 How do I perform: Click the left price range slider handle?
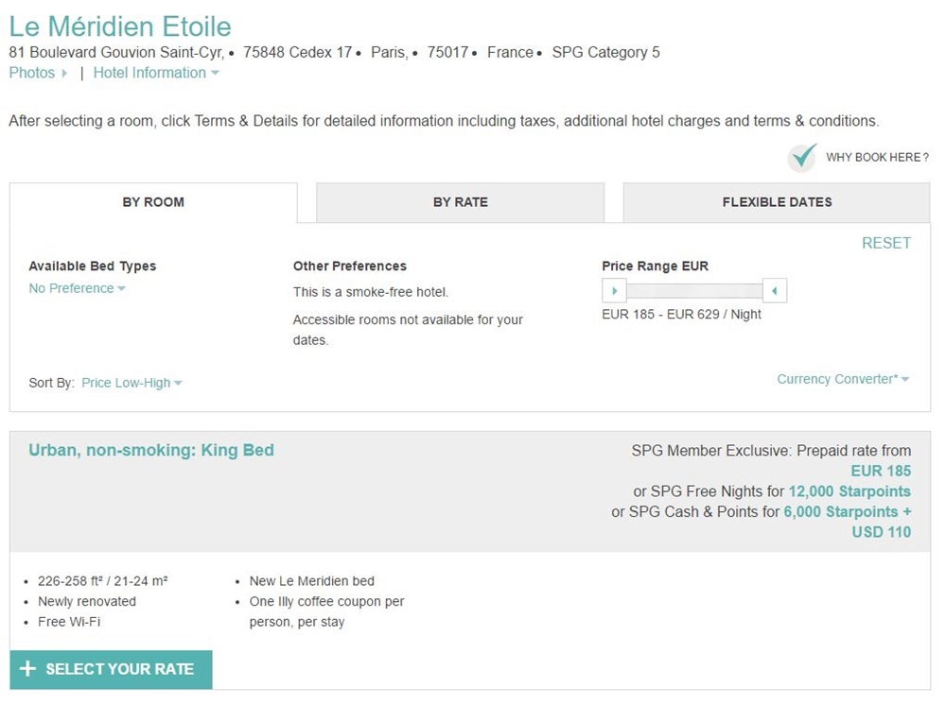pyautogui.click(x=614, y=291)
